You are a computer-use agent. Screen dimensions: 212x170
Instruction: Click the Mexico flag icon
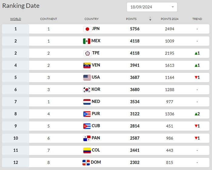87,41
